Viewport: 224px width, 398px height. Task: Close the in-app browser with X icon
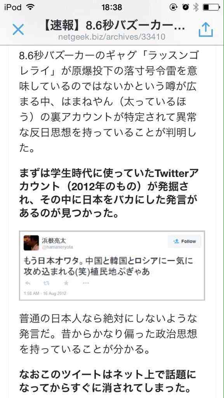coord(18,30)
